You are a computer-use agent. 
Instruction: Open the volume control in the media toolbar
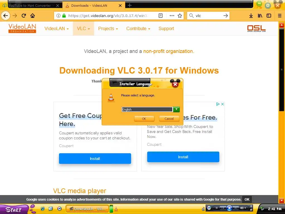(243, 208)
